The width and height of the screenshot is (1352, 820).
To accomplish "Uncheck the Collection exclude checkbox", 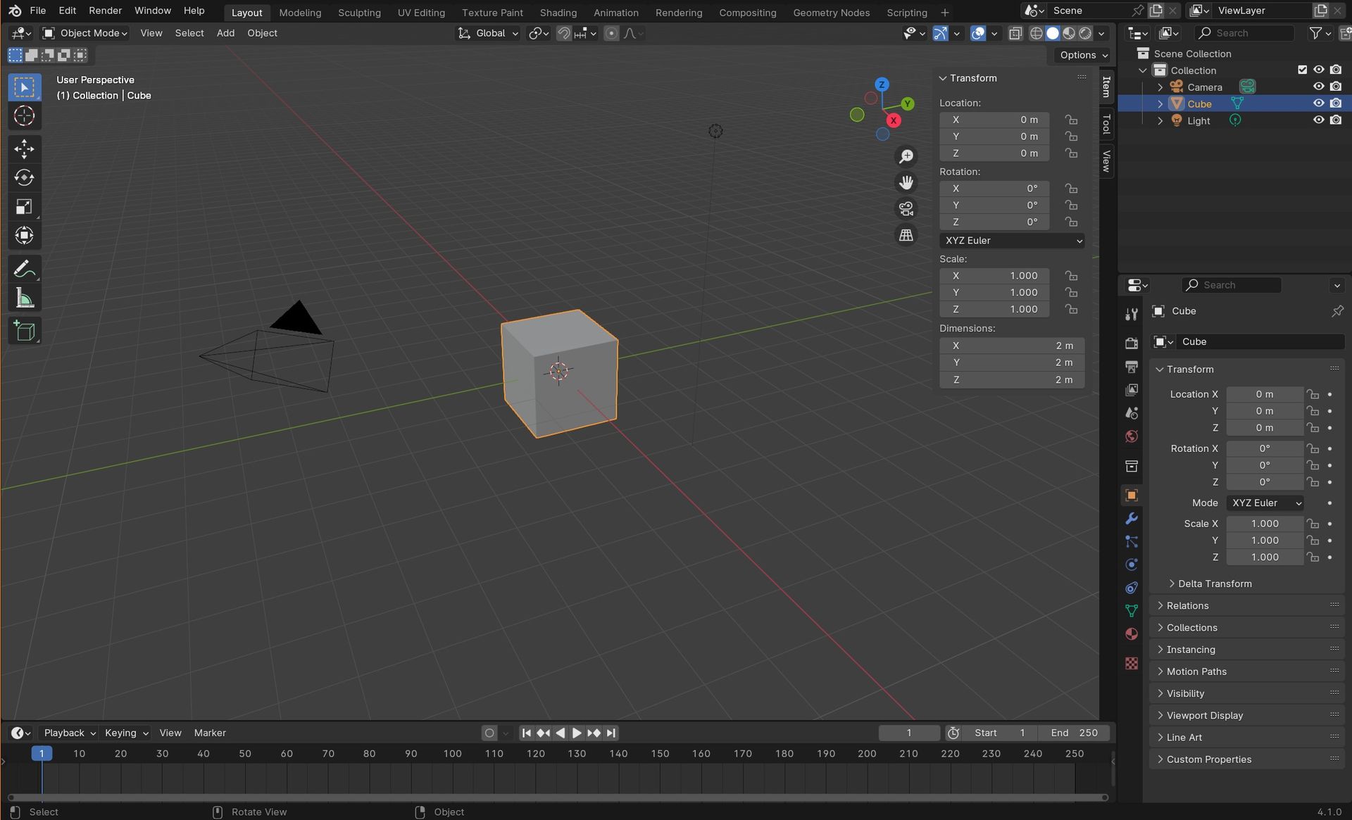I will click(1302, 70).
